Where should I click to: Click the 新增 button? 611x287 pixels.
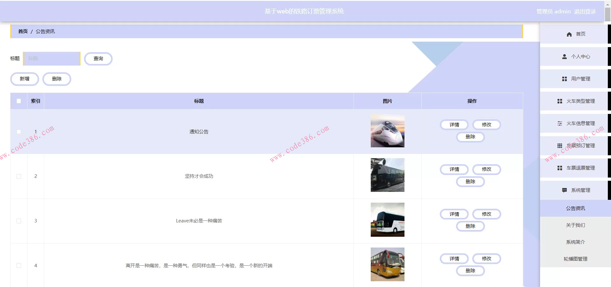25,79
